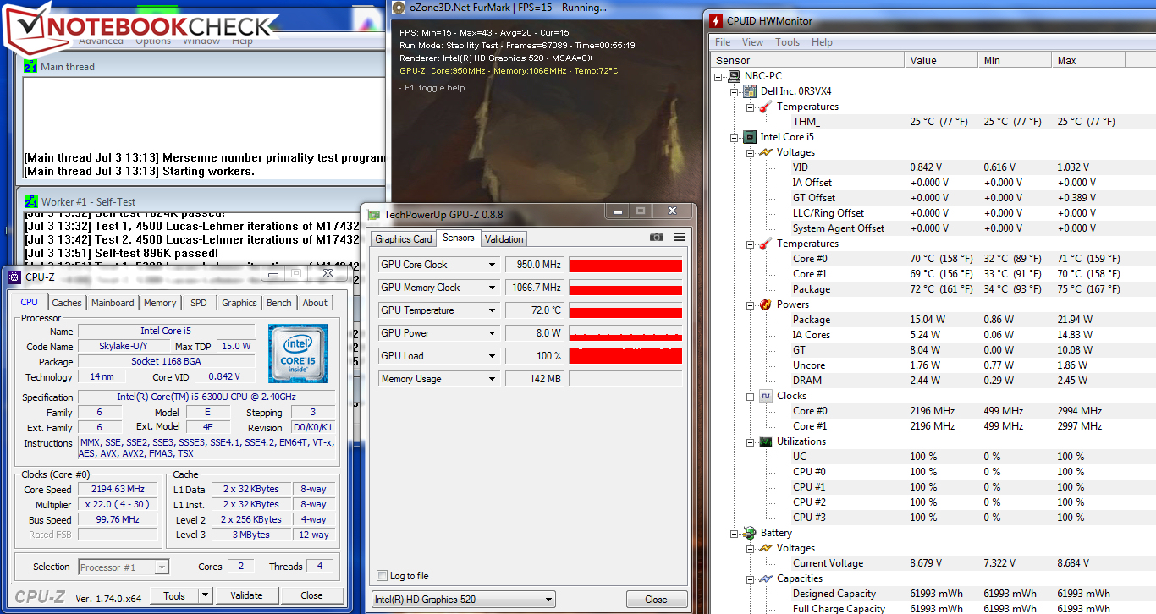Viewport: 1156px width, 614px height.
Task: Switch to the Mainboard tab in CPU-Z
Action: click(113, 303)
